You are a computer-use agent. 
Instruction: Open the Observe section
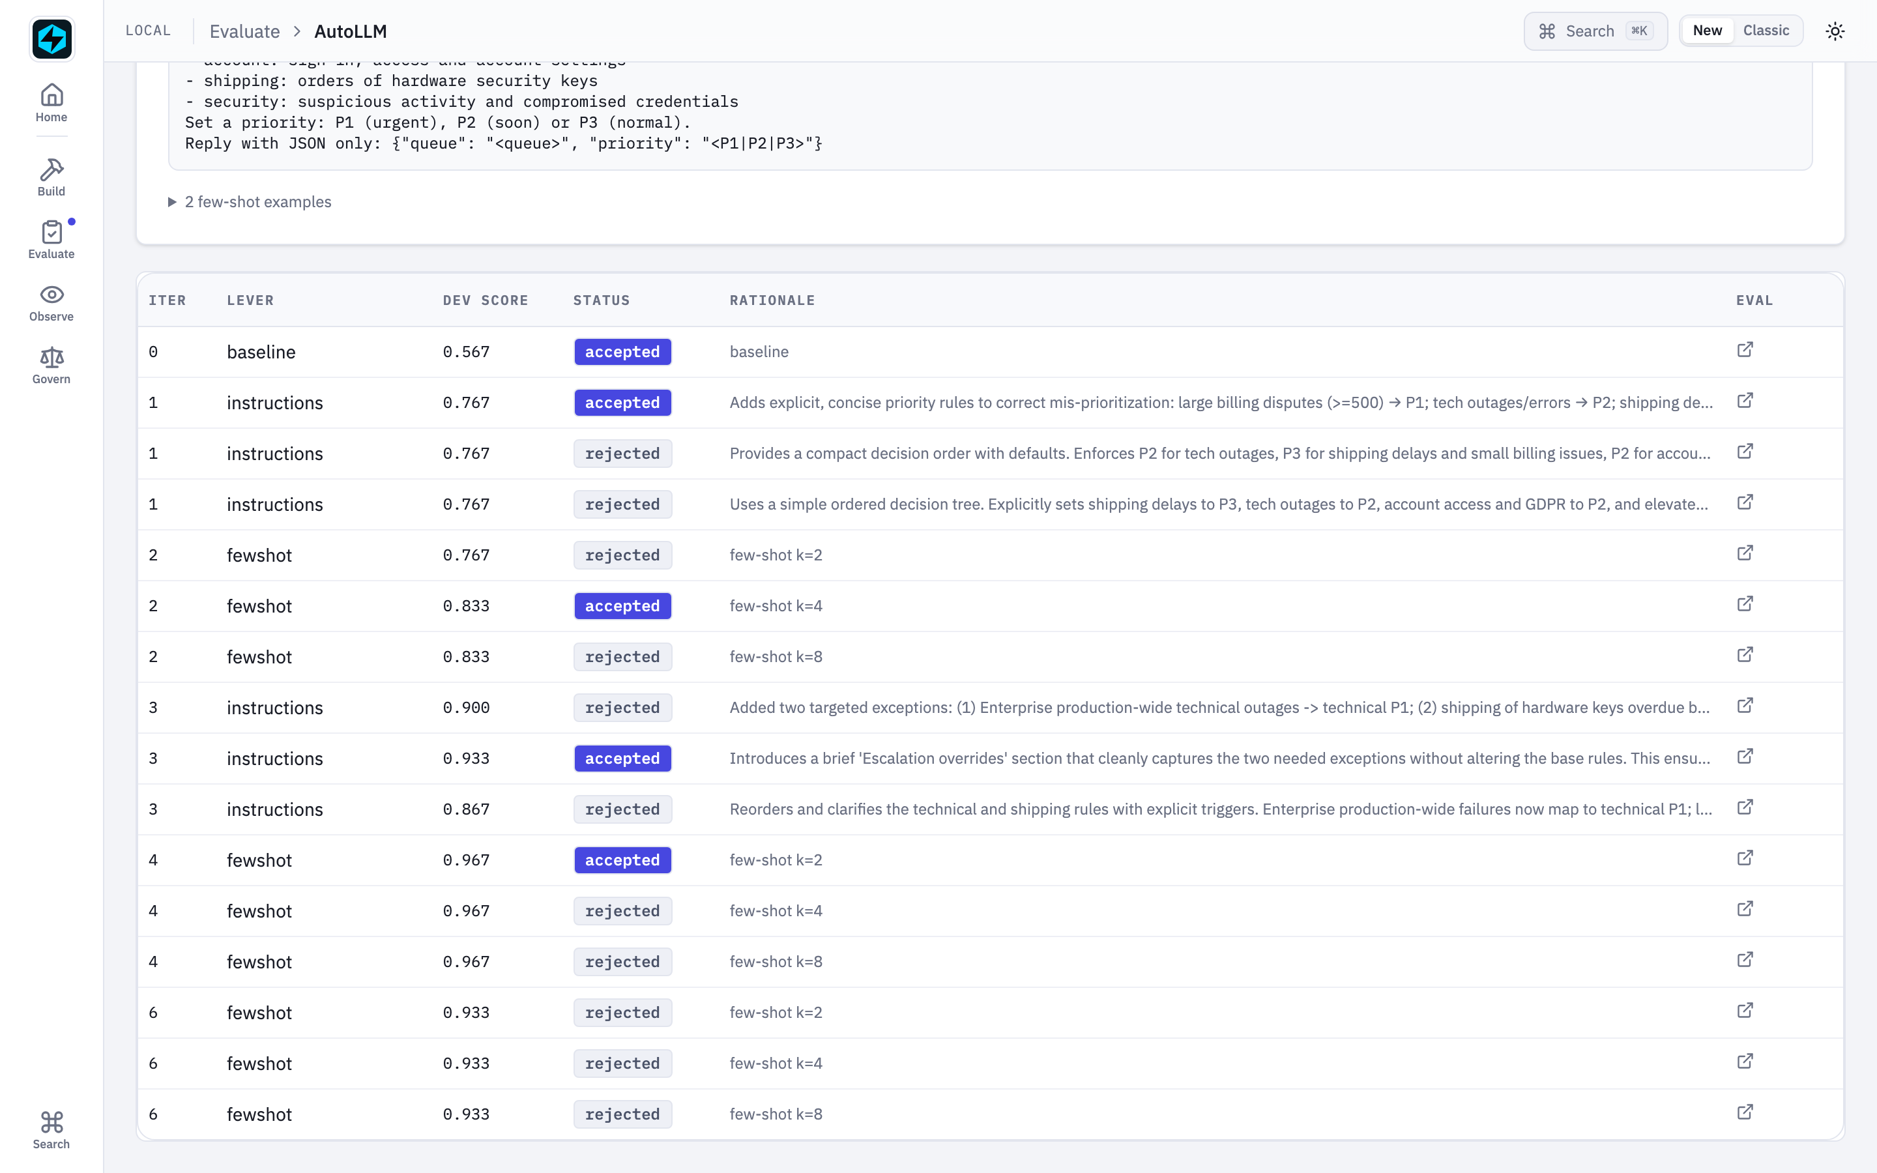[51, 302]
